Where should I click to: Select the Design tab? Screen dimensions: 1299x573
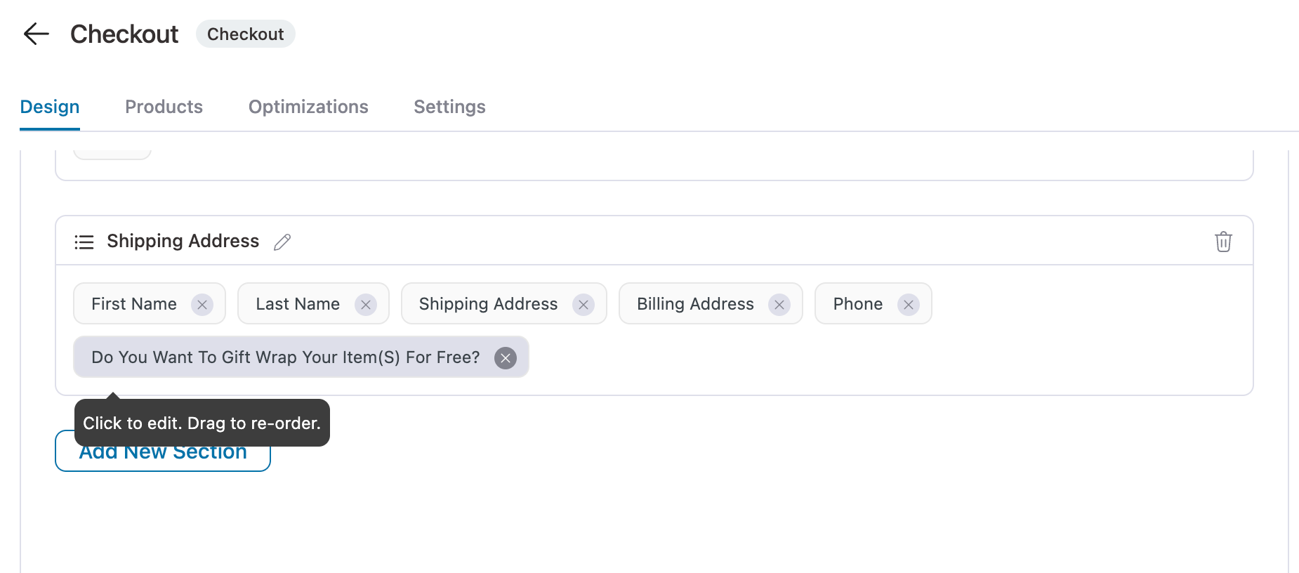tap(49, 107)
